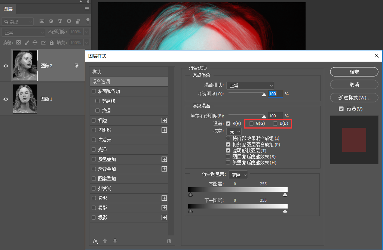Image resolution: width=383 pixels, height=250 pixels.
Task: Click the smart objects filter icon
Action: (78, 21)
